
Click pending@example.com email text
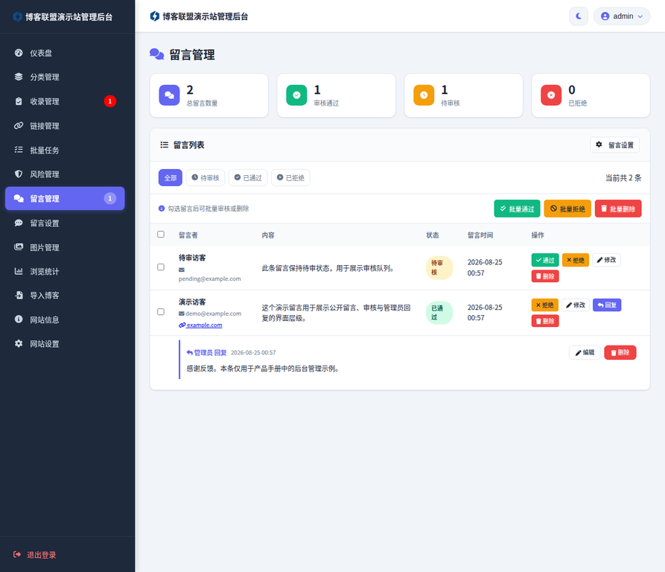[x=209, y=279]
